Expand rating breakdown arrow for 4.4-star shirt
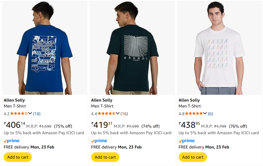 (118, 113)
